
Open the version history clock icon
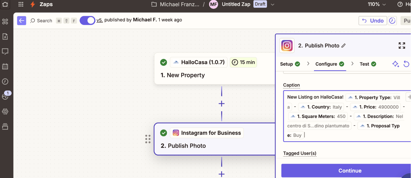coord(392,21)
